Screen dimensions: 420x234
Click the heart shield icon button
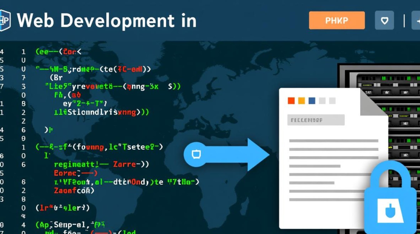coord(384,21)
